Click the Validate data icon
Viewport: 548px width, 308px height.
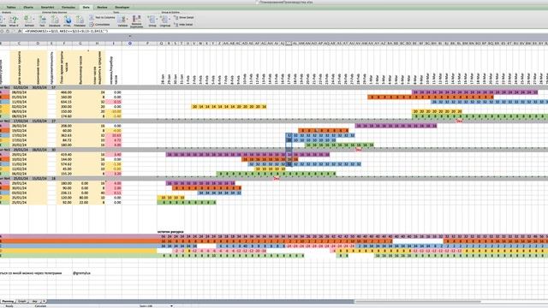(122, 20)
